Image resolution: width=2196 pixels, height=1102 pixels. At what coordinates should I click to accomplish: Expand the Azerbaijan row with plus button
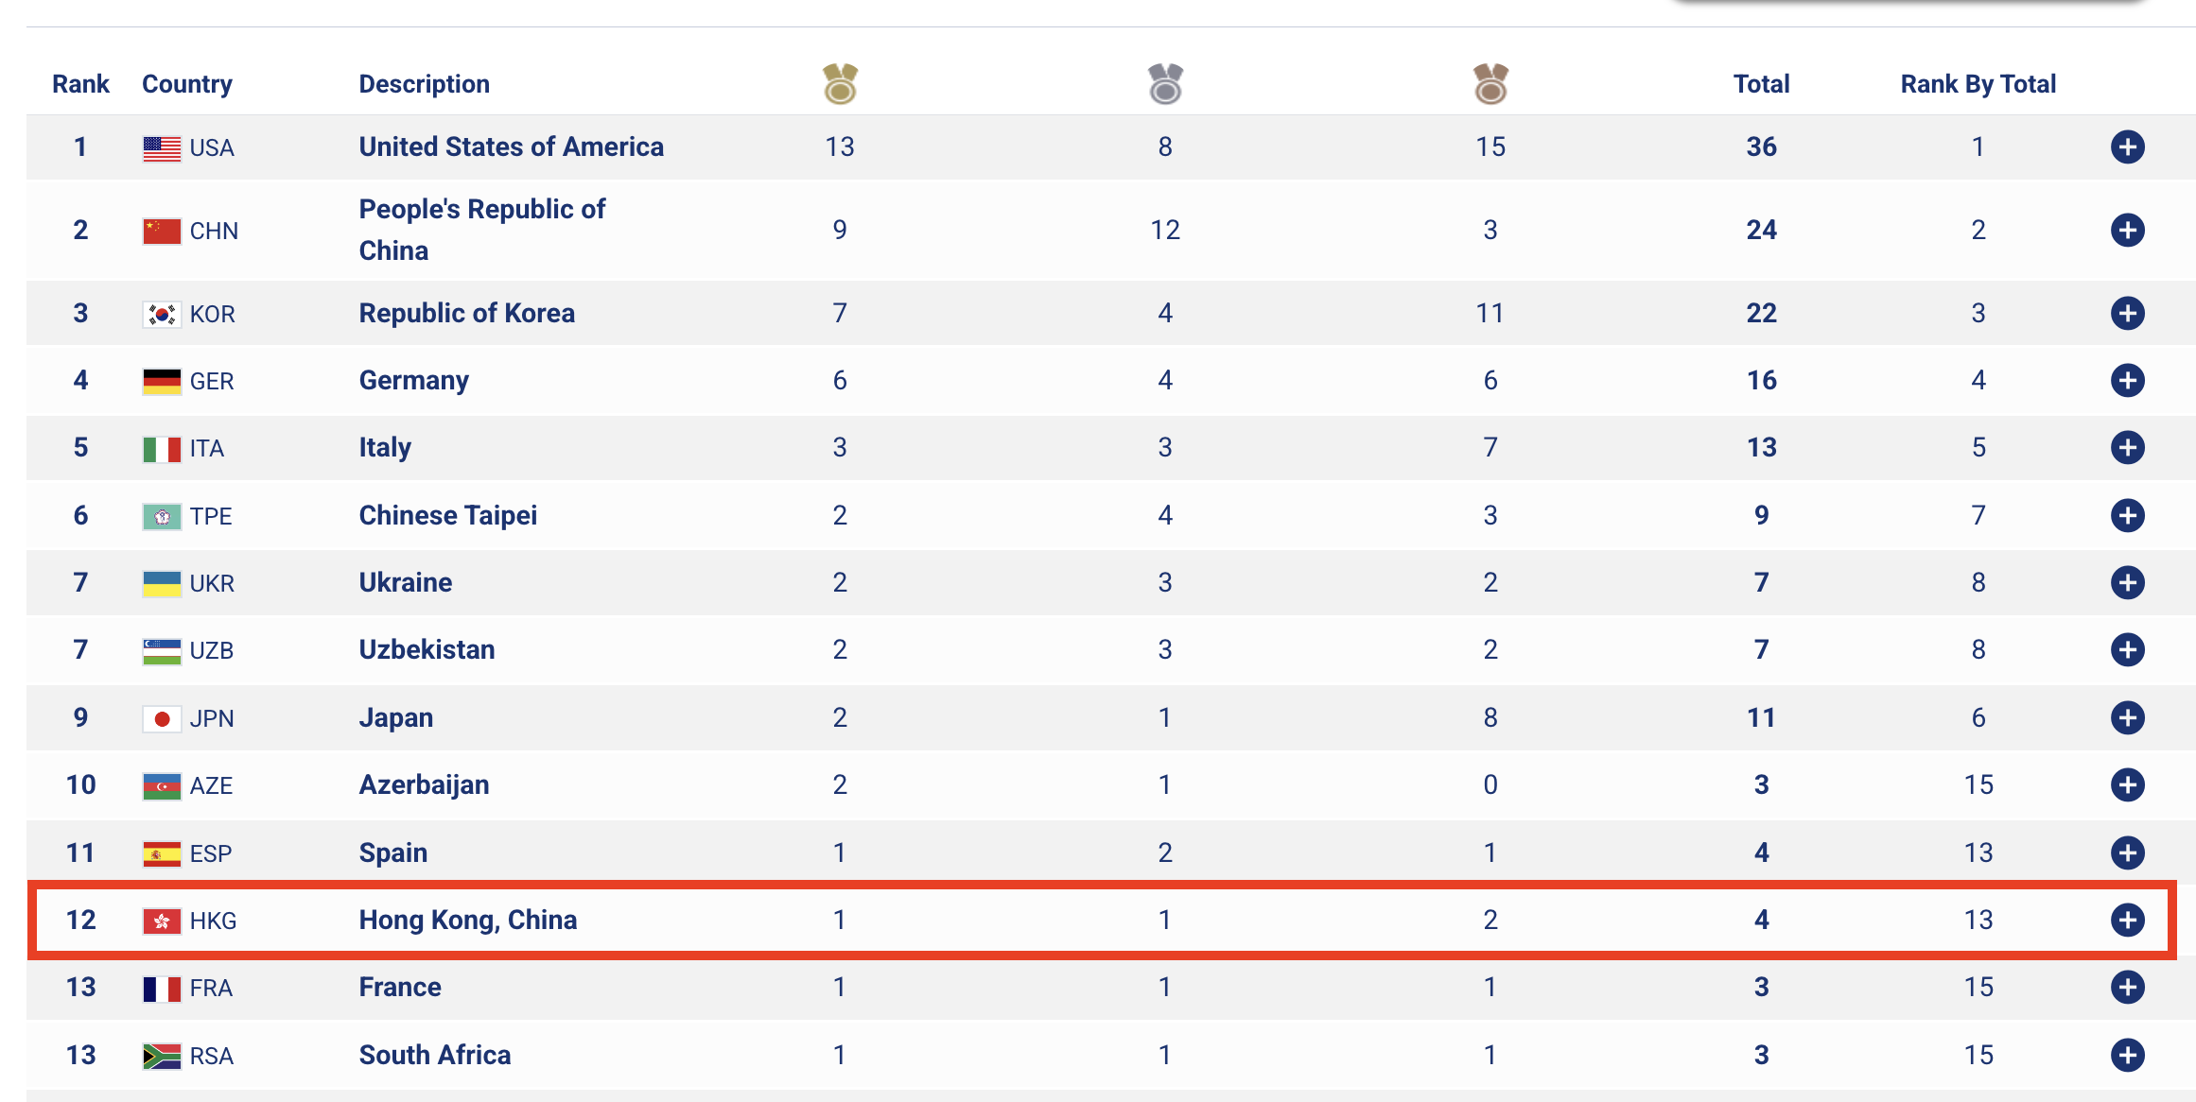[2127, 785]
